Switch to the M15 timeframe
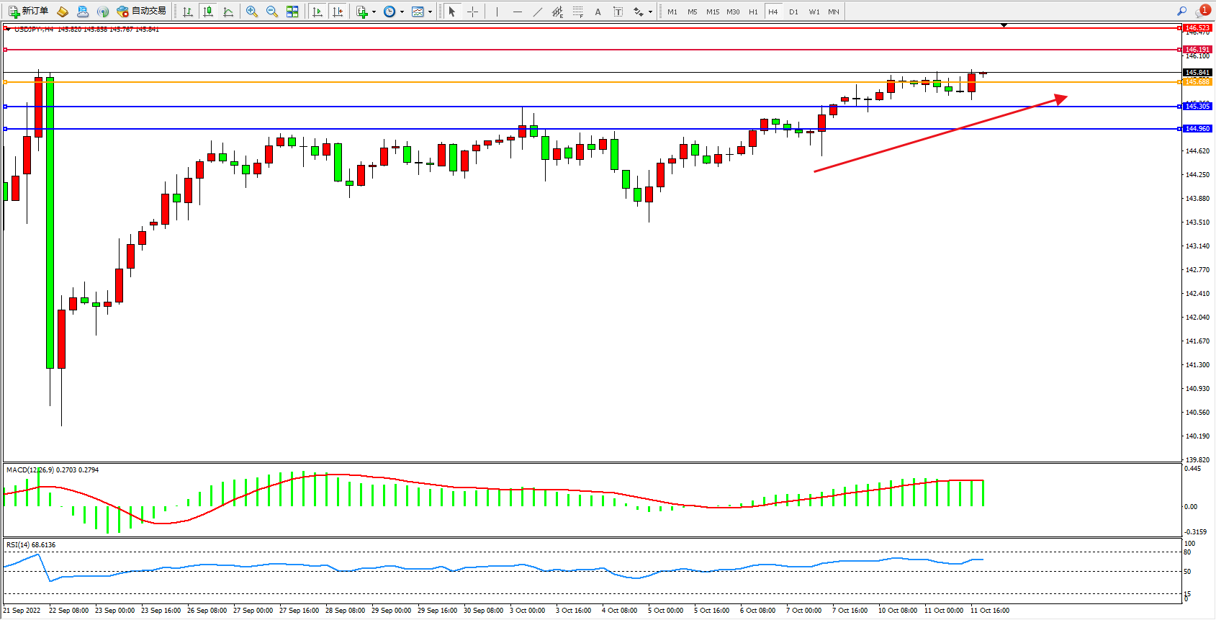This screenshot has height=620, width=1216. (x=712, y=12)
